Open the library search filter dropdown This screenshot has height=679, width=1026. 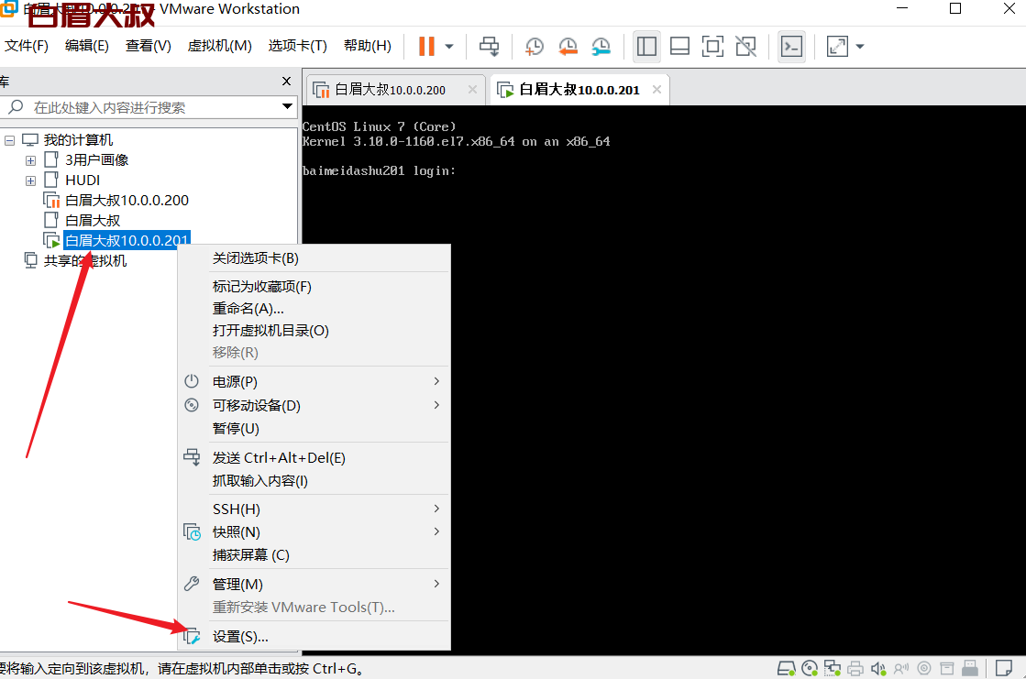pos(287,106)
